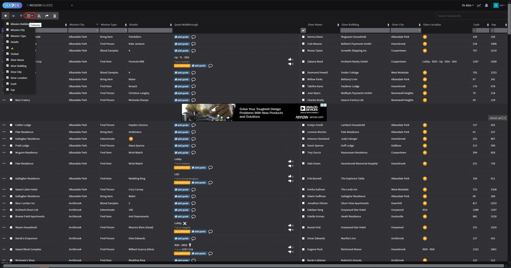Check the row checkbox for Bea's Eatery
The image size is (511, 268).
[x=11, y=100]
